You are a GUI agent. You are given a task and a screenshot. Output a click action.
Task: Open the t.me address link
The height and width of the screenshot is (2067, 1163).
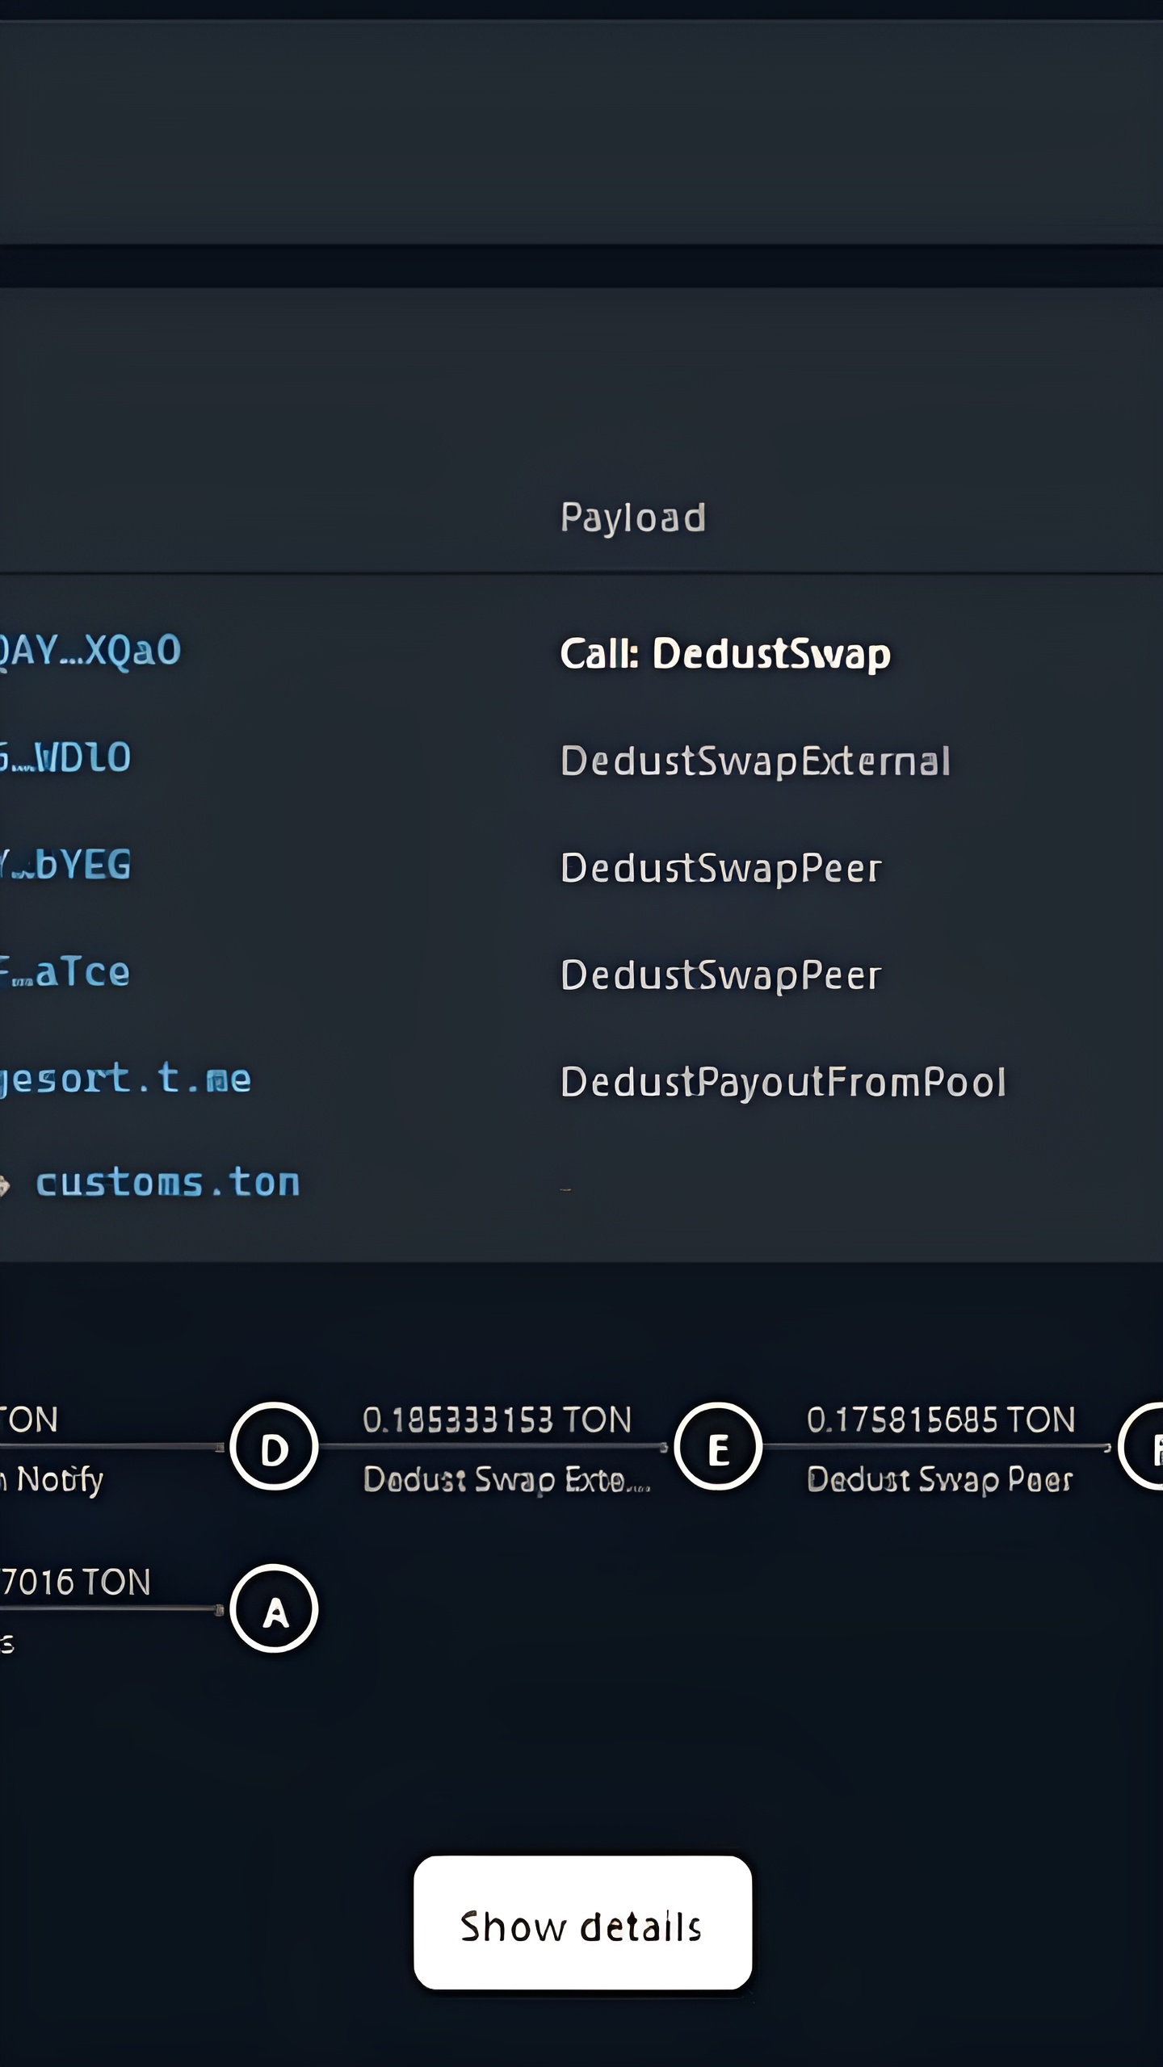(x=126, y=1080)
